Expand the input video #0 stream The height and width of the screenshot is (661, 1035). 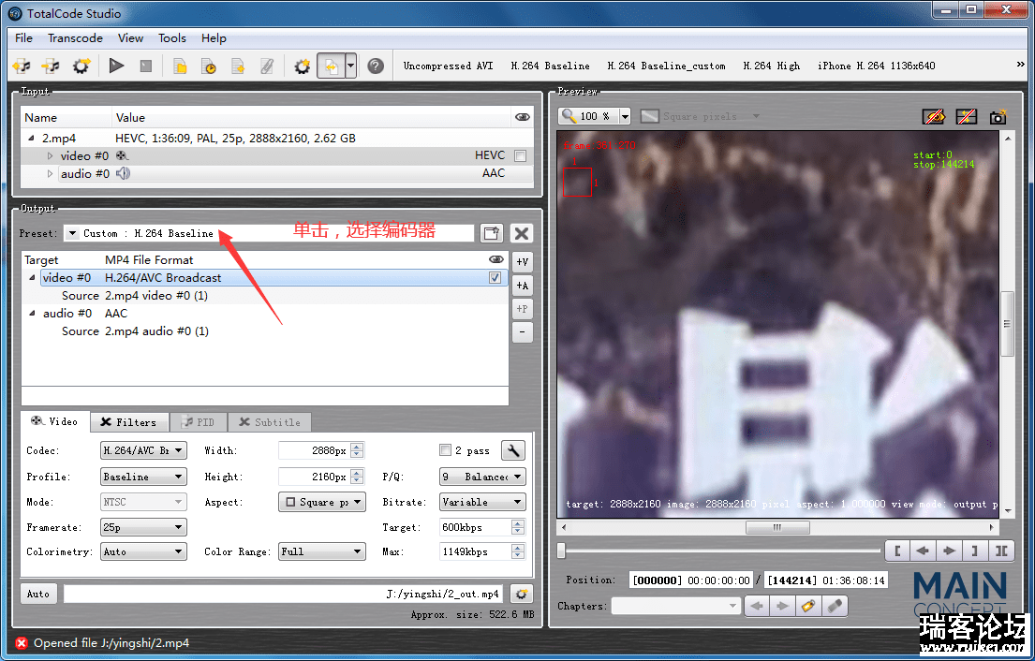[50, 156]
